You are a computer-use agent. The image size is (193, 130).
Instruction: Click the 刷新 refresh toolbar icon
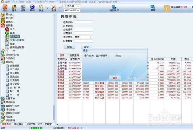tap(32, 8)
